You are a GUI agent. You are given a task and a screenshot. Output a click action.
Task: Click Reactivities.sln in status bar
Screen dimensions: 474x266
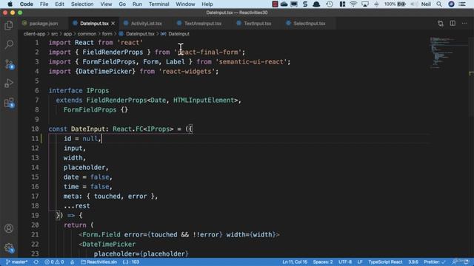point(99,262)
